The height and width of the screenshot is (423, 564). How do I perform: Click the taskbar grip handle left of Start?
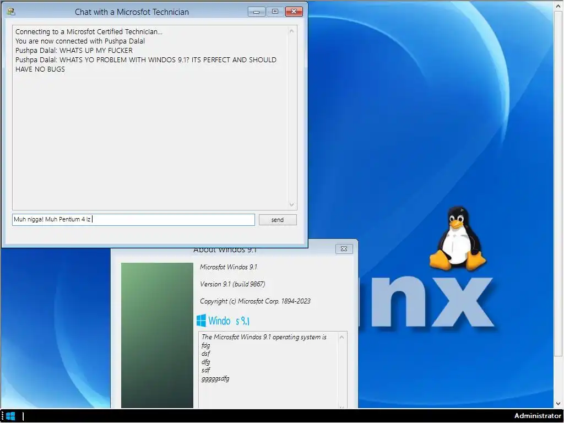pos(3,416)
